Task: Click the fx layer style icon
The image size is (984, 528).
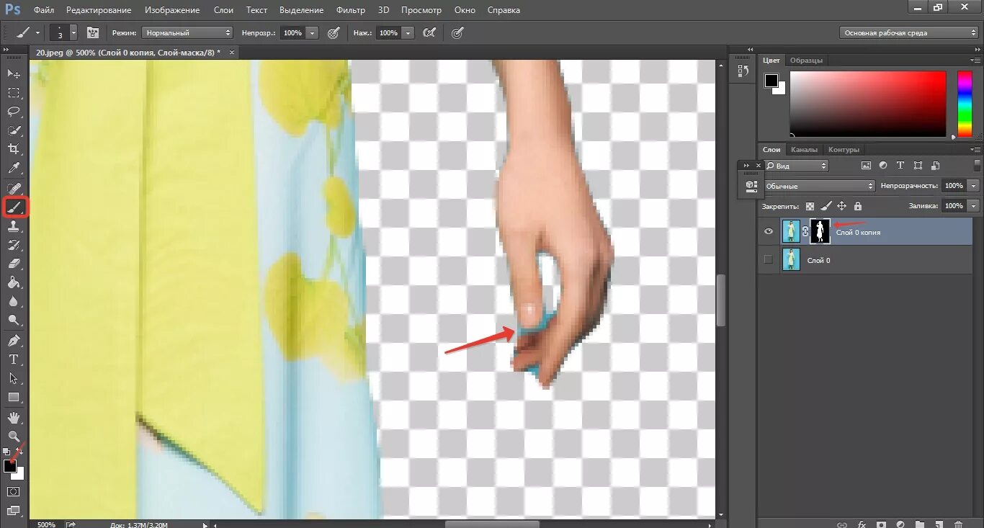Action: pyautogui.click(x=862, y=524)
